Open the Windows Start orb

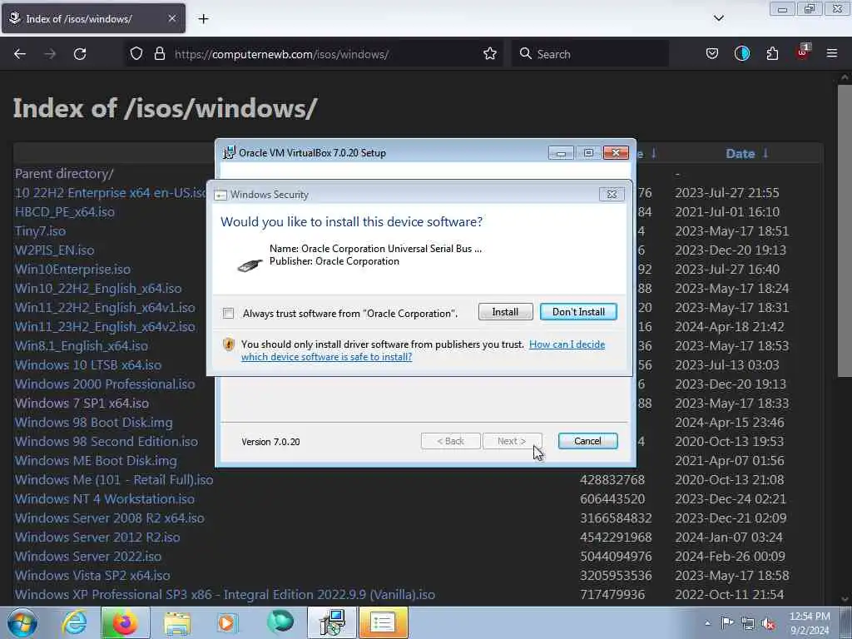(x=22, y=622)
